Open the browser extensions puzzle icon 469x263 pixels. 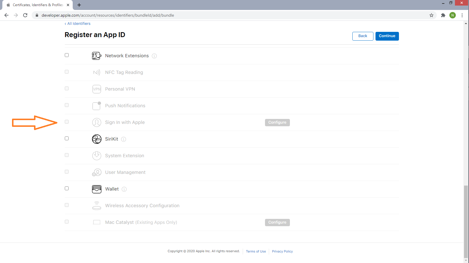click(443, 15)
